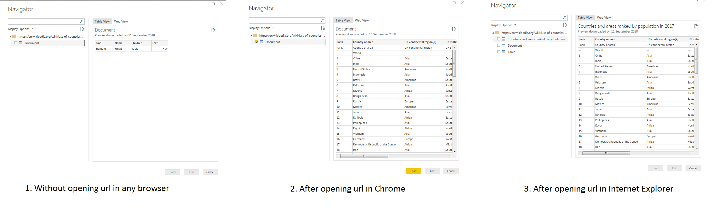Click Philippines cell in third Navigator
Screen dimensions: 714x211
(620, 120)
